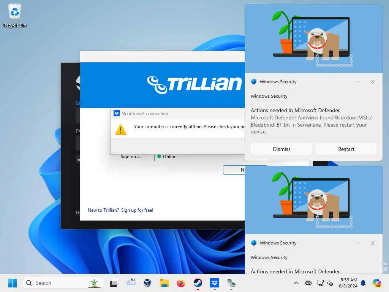This screenshot has height=292, width=389.
Task: Click the taskbar Search box
Action: coord(63,283)
